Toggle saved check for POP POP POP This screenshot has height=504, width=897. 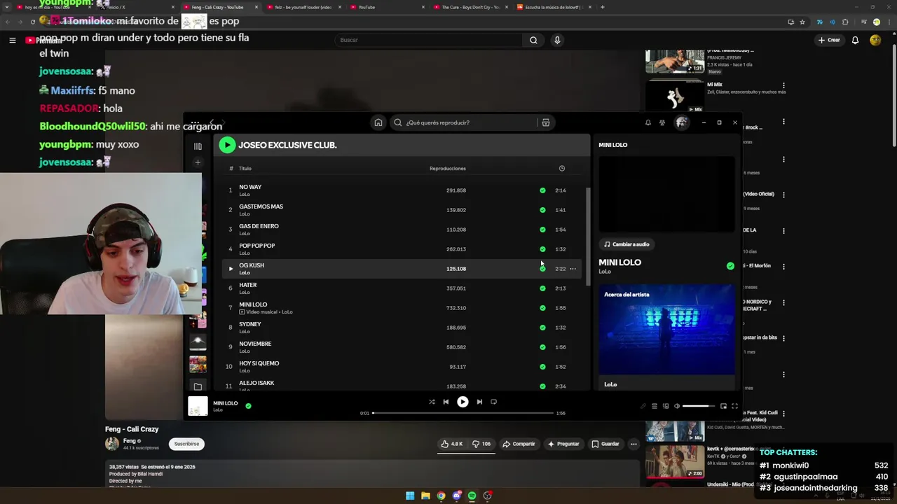[x=542, y=249]
